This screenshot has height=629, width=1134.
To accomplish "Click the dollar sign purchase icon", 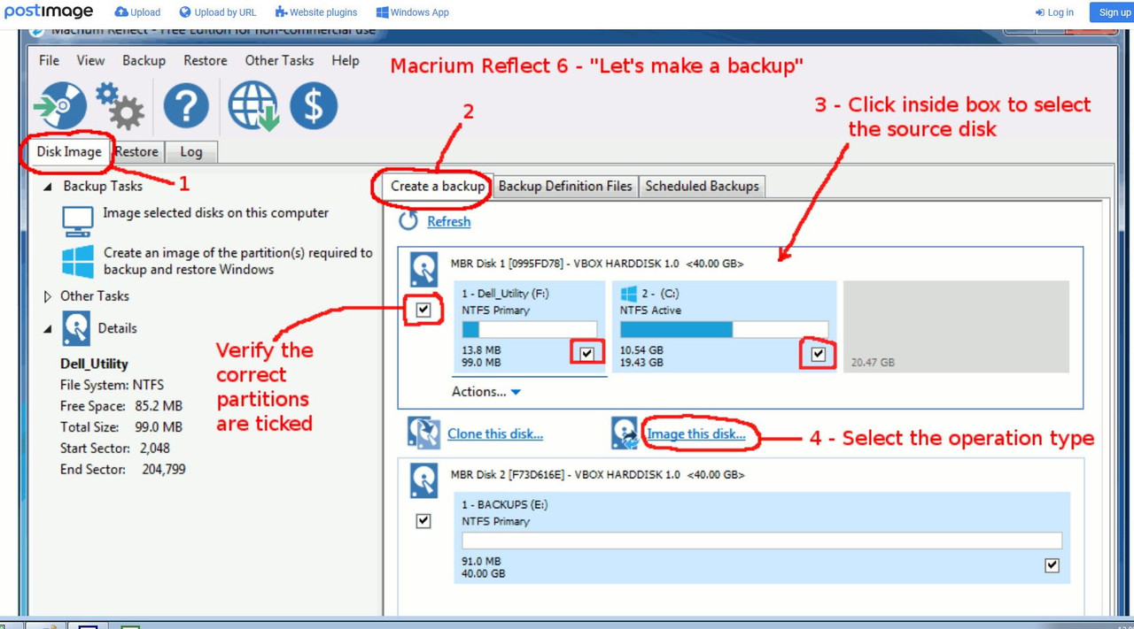I will pos(314,106).
